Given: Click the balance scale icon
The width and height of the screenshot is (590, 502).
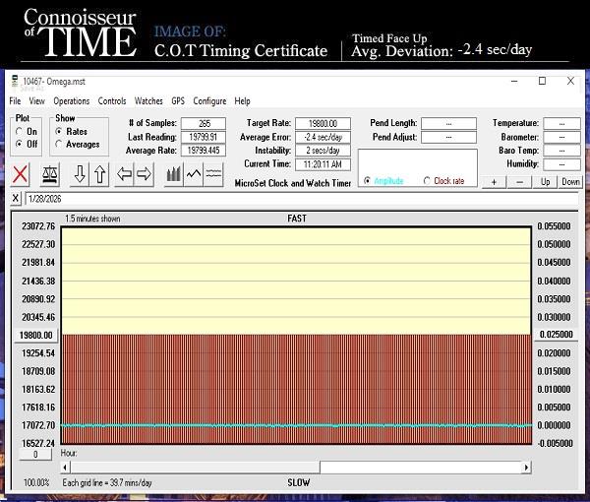Looking at the screenshot, I should coord(49,174).
